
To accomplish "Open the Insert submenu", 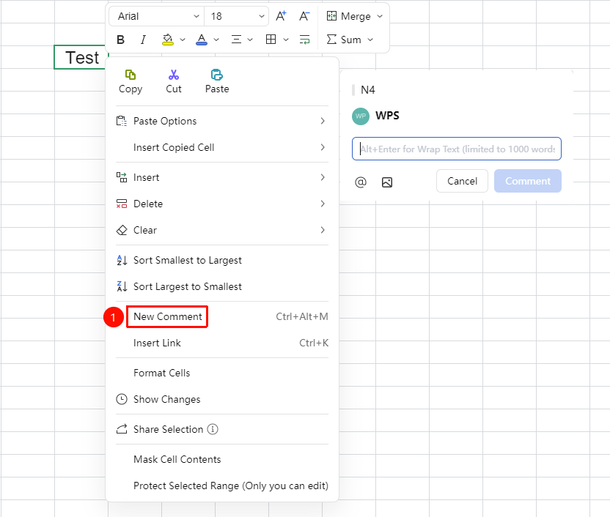I will (222, 177).
